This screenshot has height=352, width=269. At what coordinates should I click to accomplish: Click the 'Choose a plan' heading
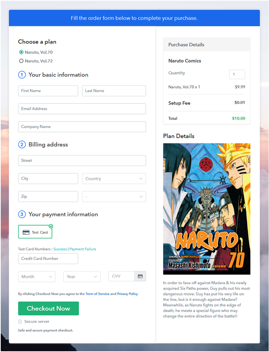pos(37,42)
